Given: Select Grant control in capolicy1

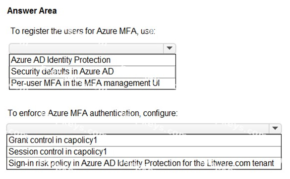Looking at the screenshot, I should point(144,140).
